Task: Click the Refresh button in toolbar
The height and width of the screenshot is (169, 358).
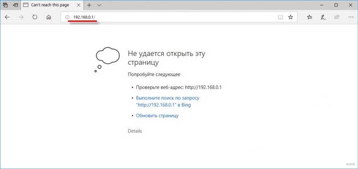Action: click(x=35, y=17)
